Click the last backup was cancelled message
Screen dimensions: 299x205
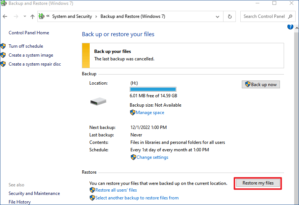click(124, 59)
